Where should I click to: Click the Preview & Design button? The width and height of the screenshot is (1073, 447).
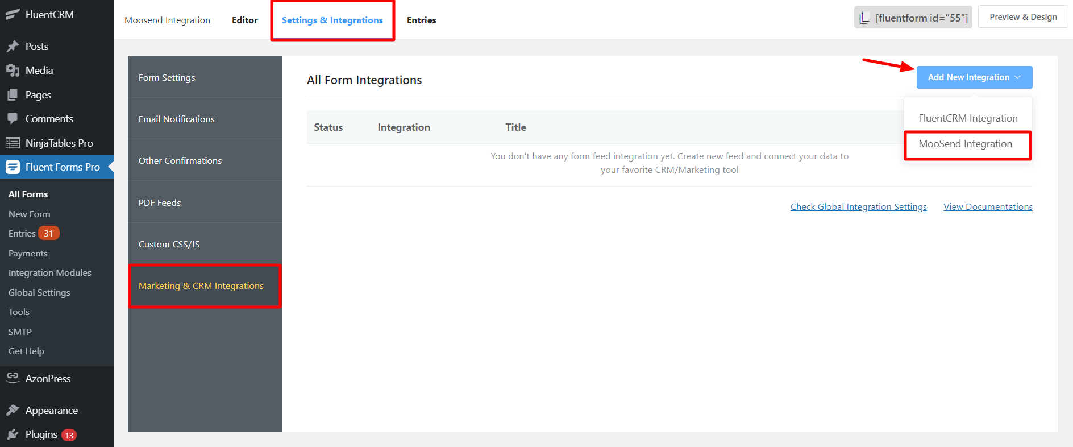1023,17
